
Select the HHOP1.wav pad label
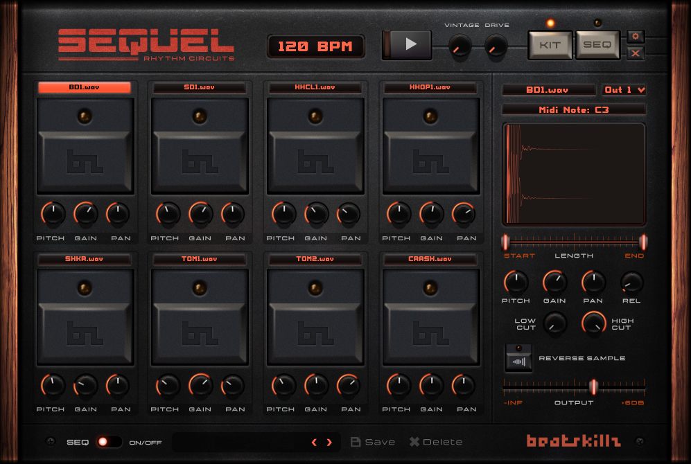point(430,87)
